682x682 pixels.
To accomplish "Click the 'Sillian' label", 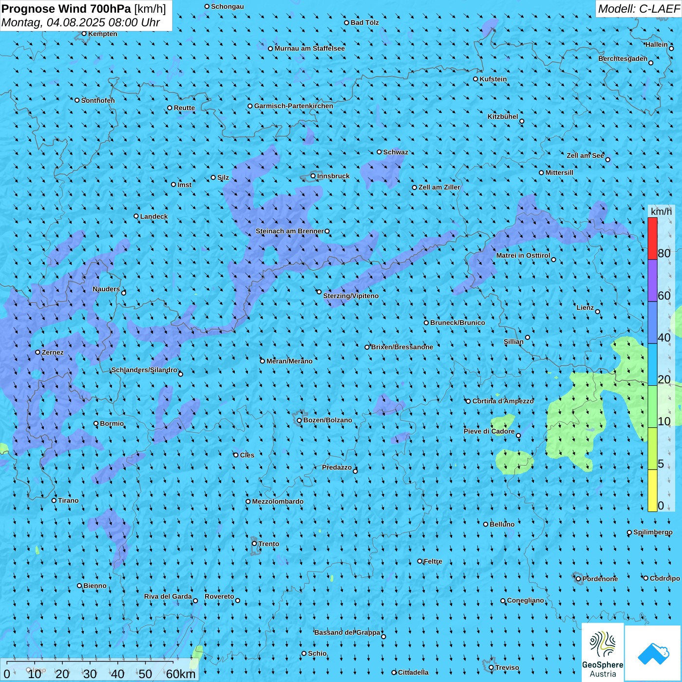I will click(513, 341).
